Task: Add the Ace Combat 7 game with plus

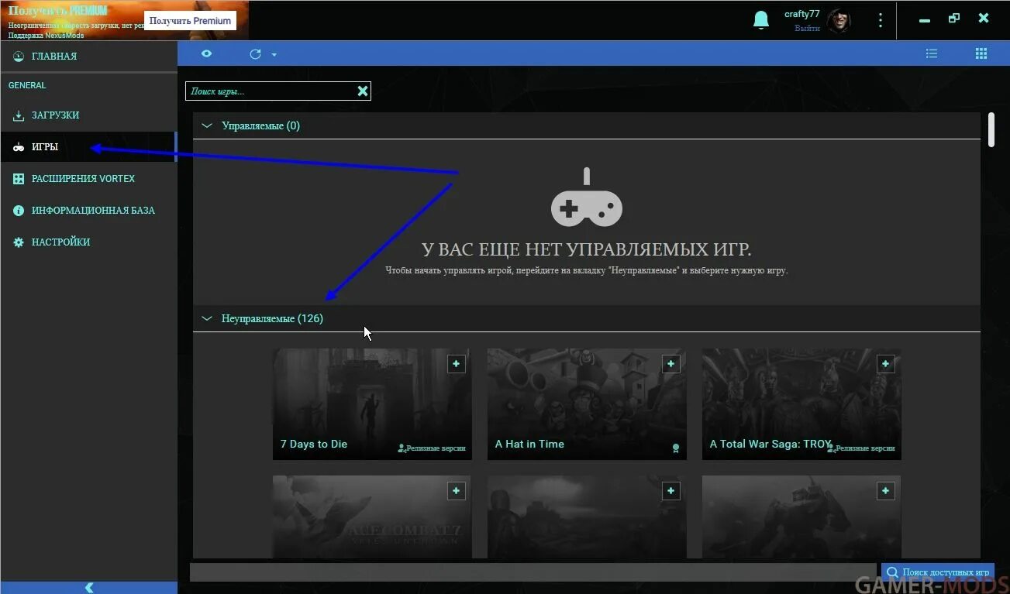Action: tap(456, 490)
